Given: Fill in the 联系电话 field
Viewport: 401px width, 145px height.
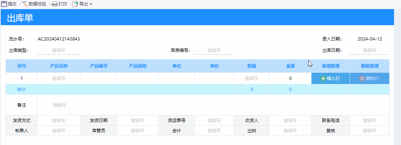Looking at the screenshot, I should click(x=369, y=121).
